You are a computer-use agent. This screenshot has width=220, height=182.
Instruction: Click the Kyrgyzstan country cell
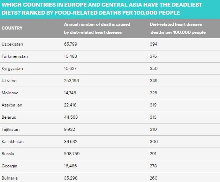point(12,69)
